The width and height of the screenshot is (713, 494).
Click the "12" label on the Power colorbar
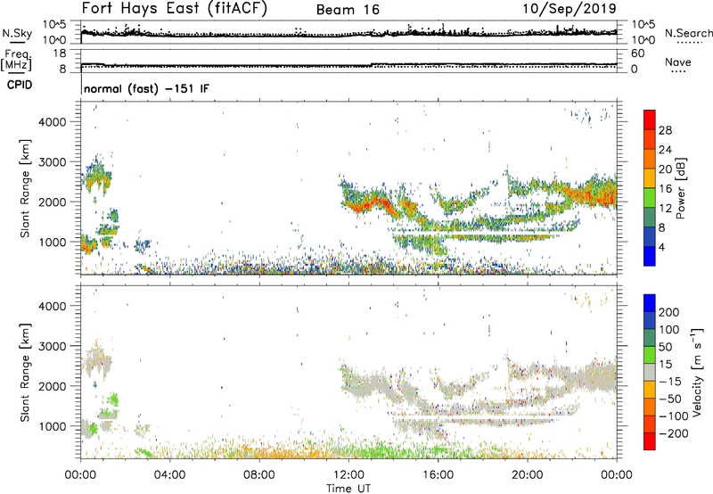click(x=665, y=209)
